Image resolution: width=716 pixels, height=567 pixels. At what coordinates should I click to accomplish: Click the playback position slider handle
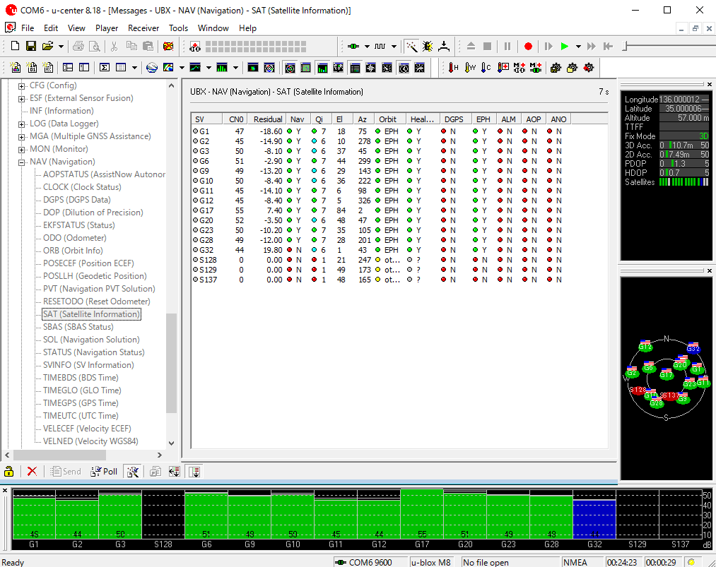click(625, 47)
